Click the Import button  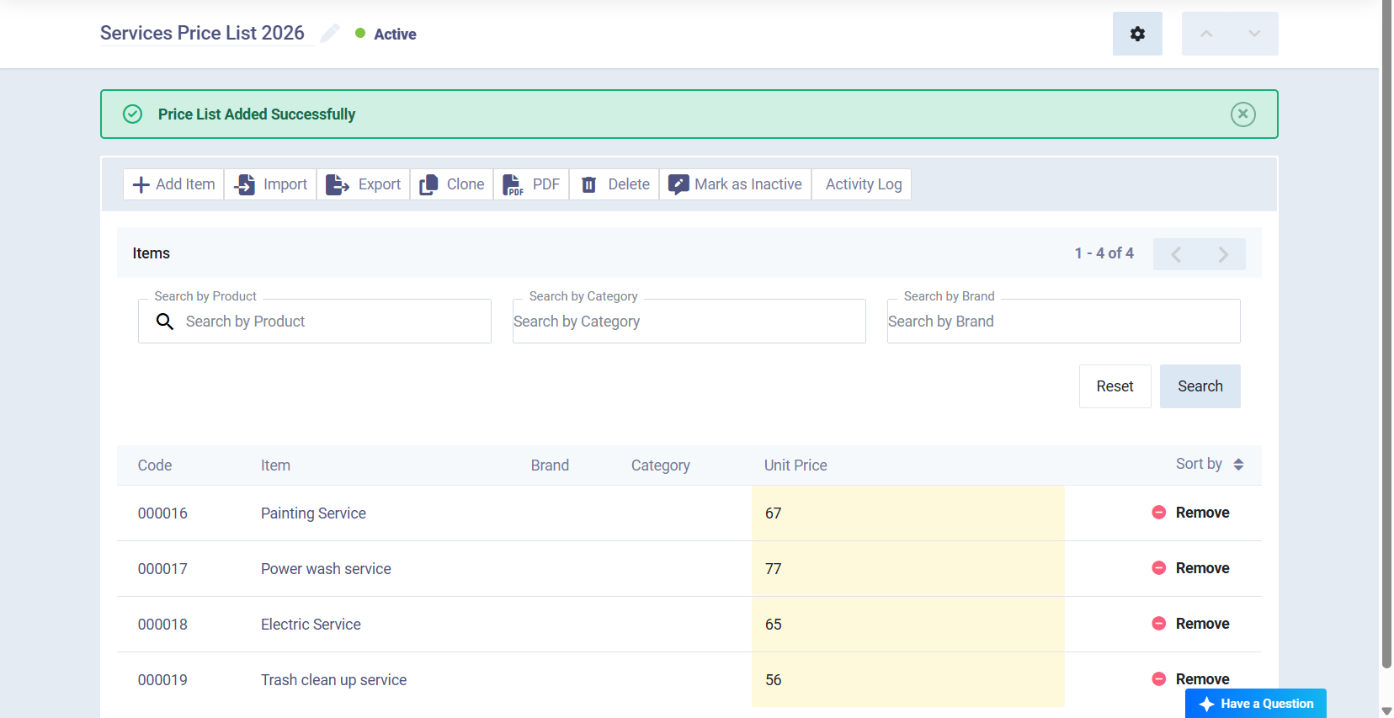(x=270, y=184)
